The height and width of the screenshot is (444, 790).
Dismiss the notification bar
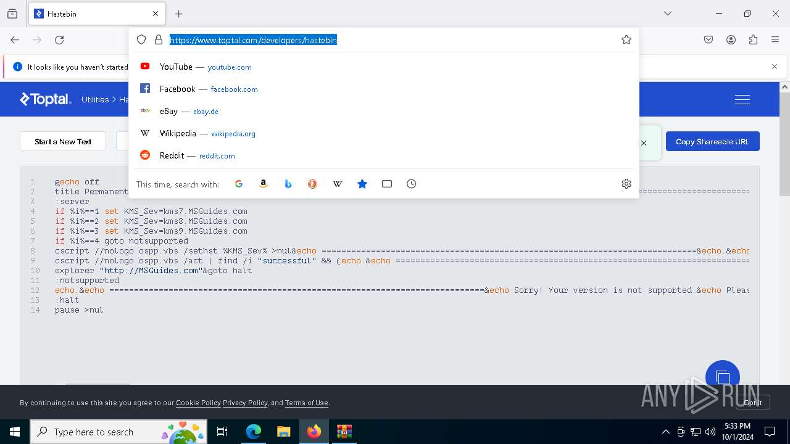click(775, 67)
